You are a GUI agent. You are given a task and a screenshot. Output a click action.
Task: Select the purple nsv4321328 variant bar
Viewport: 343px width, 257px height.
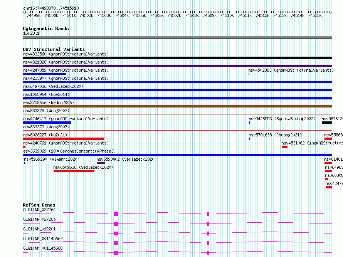point(177,66)
